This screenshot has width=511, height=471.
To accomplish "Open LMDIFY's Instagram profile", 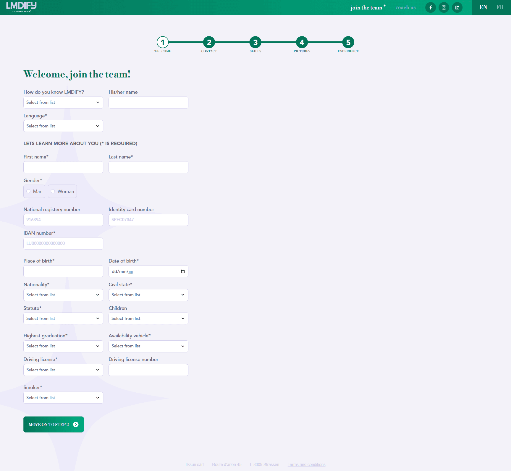I will 444,7.
